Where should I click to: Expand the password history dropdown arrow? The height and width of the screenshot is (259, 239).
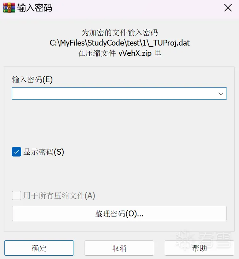point(221,94)
